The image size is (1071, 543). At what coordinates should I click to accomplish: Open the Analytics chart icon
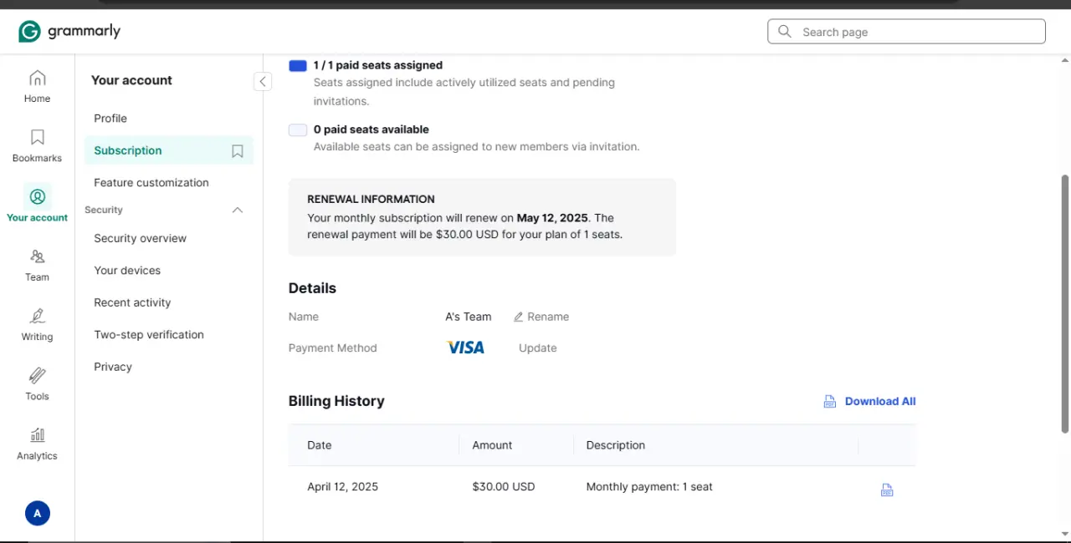37,434
